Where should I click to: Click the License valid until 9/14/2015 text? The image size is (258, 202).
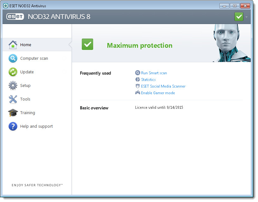(x=159, y=107)
